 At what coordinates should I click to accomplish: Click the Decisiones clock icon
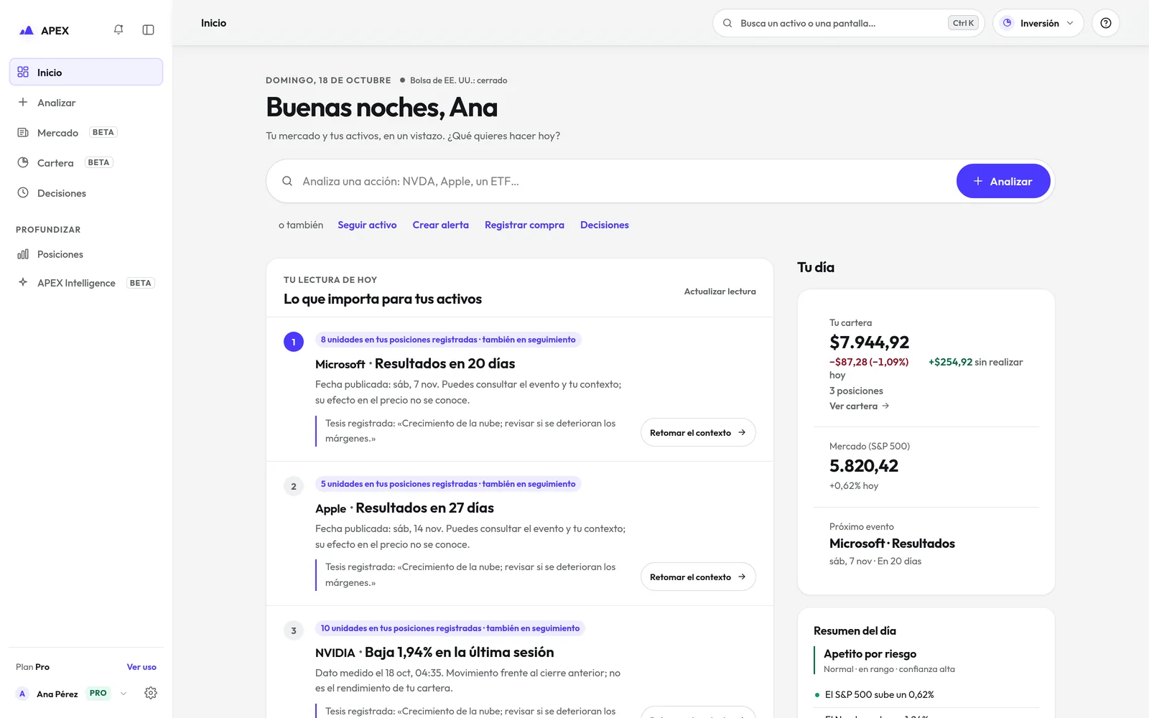[x=23, y=192]
